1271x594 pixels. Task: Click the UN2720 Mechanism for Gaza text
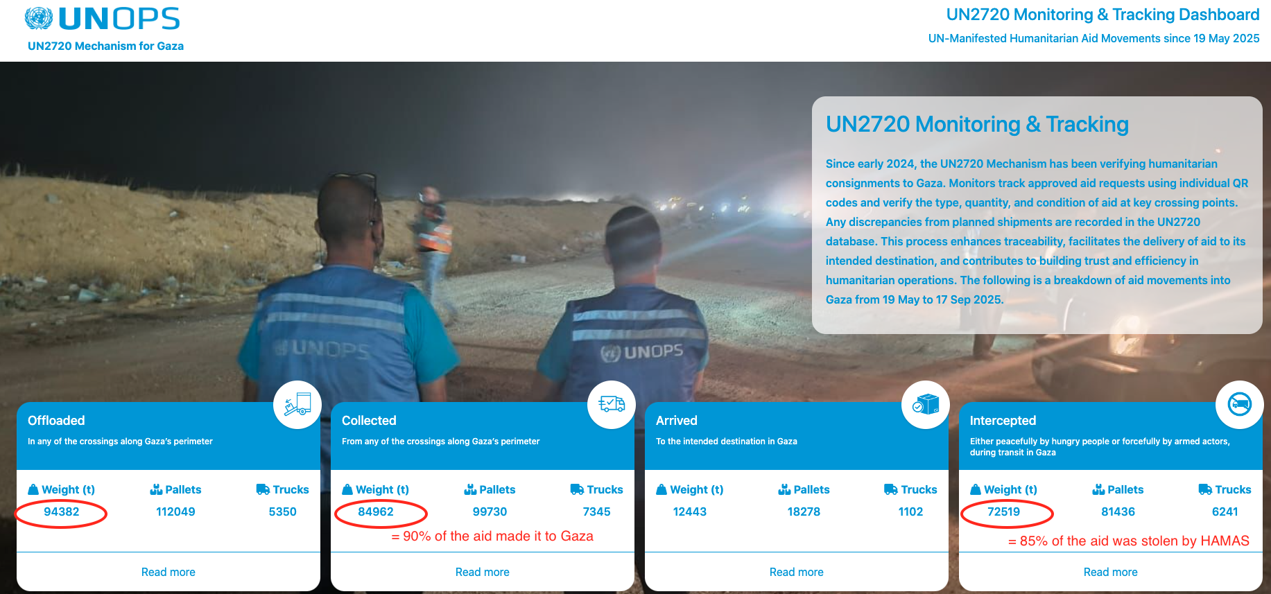pos(105,46)
